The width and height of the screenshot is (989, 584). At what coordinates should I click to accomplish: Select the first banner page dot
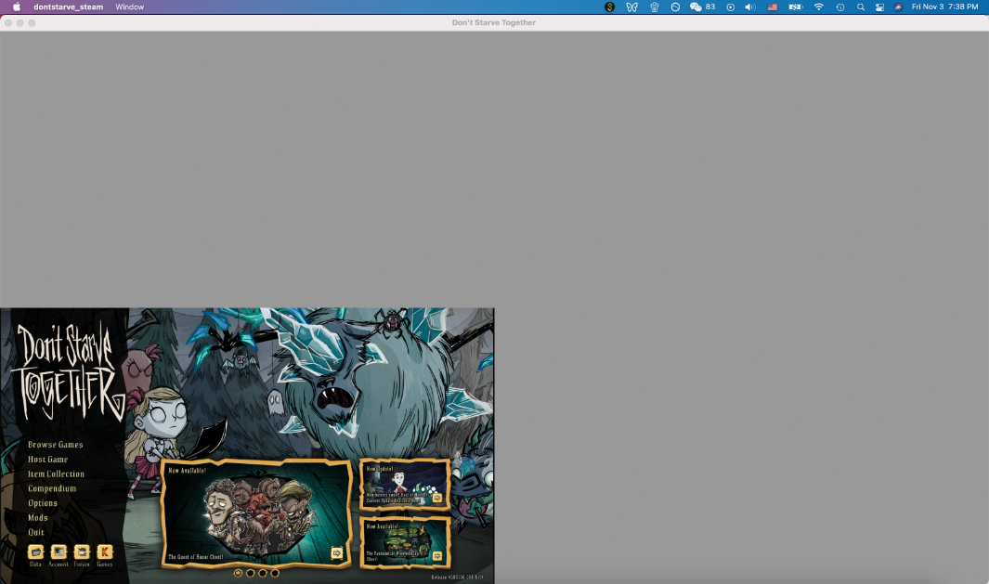[238, 573]
